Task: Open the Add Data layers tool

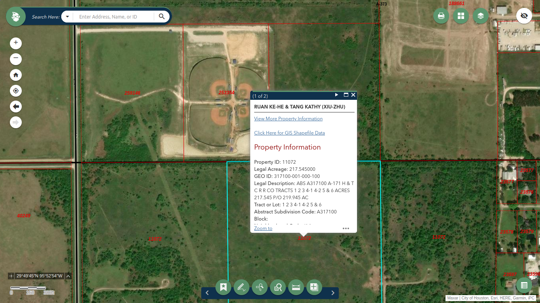Action: pos(314,287)
